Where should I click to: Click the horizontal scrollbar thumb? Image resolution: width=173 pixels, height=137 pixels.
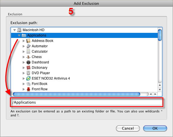(77, 94)
